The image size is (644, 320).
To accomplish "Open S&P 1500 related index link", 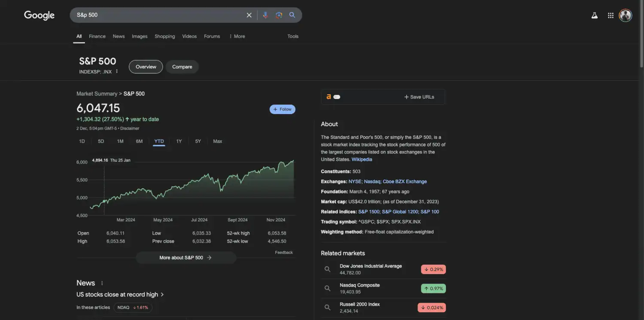I will click(369, 212).
